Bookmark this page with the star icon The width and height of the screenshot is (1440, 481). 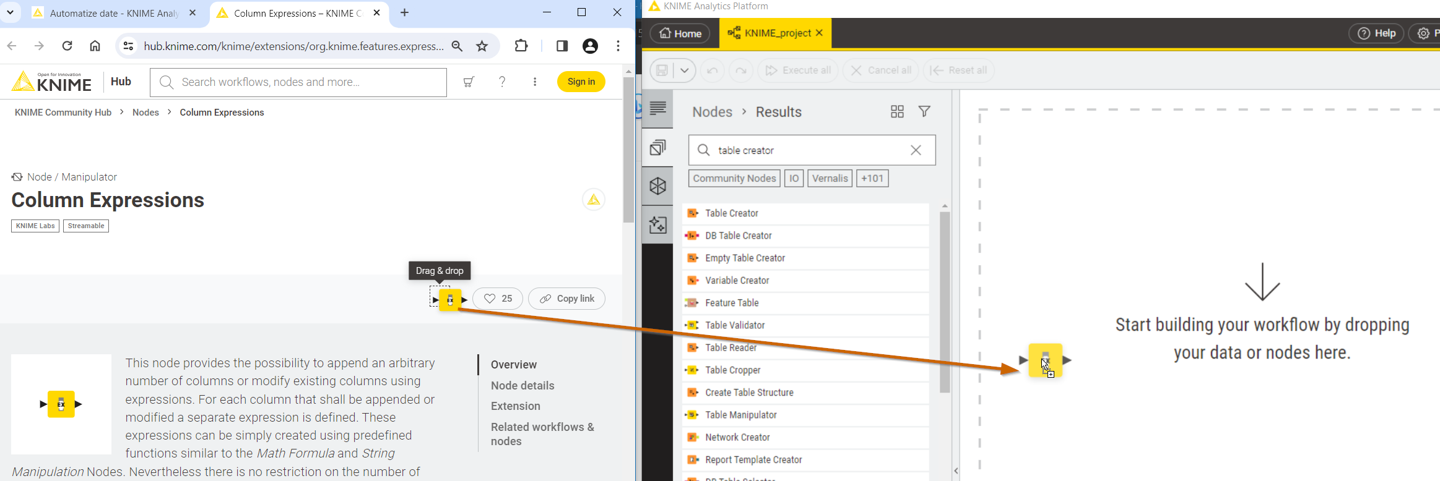tap(482, 46)
